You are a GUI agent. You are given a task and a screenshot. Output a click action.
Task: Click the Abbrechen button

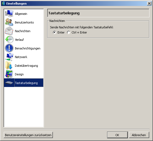tap(139, 135)
